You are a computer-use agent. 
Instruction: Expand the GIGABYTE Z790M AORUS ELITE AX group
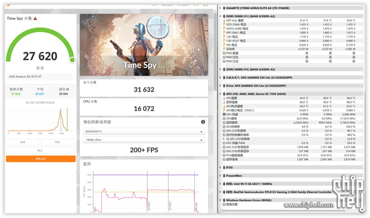pos(220,8)
